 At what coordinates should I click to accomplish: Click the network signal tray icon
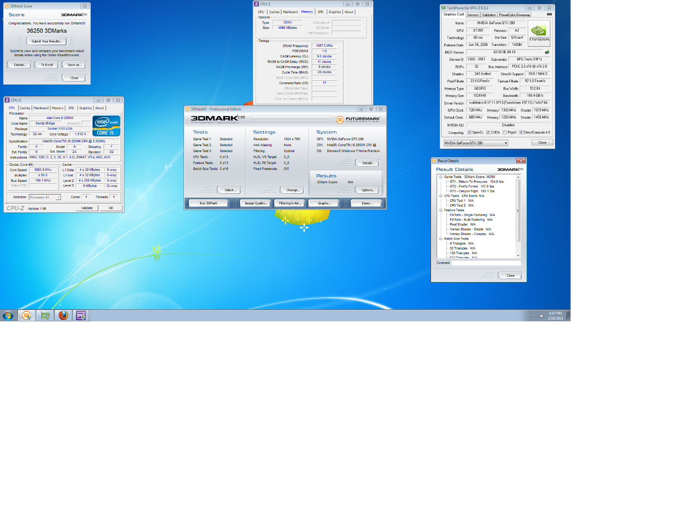tap(541, 316)
